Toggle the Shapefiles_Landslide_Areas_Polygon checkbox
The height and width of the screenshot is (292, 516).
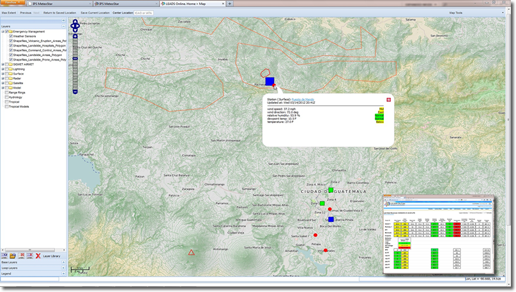click(11, 55)
